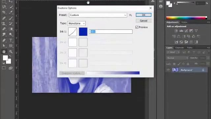Select the Crop tool
211x119 pixels.
(x=4, y=12)
